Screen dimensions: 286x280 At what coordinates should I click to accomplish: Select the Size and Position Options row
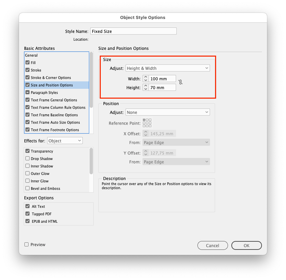[57, 85]
